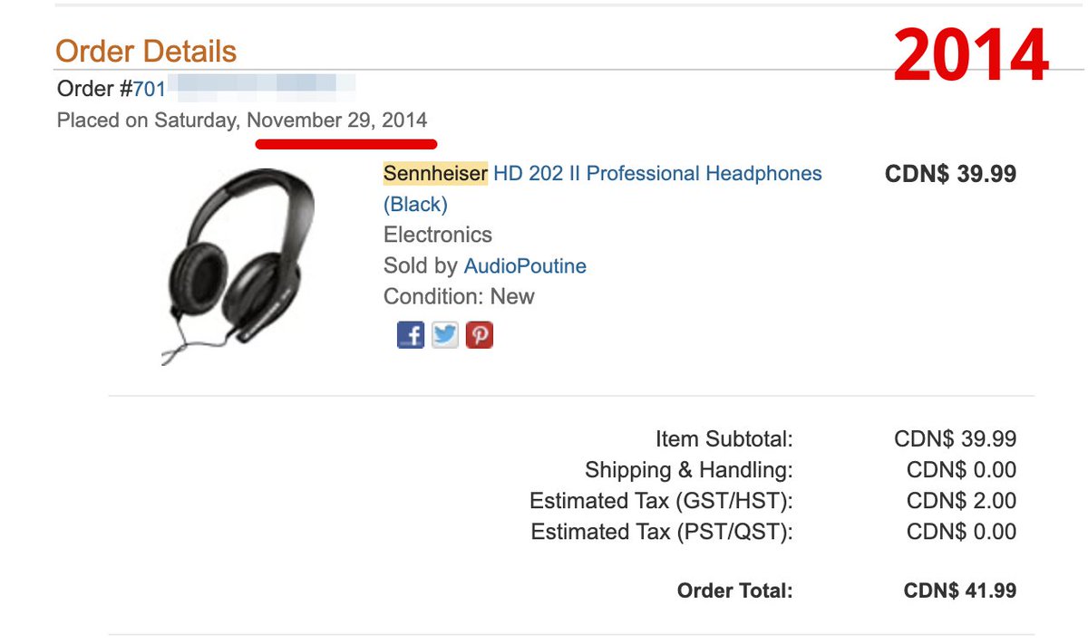Visit the AudioPoutine seller page

(525, 266)
